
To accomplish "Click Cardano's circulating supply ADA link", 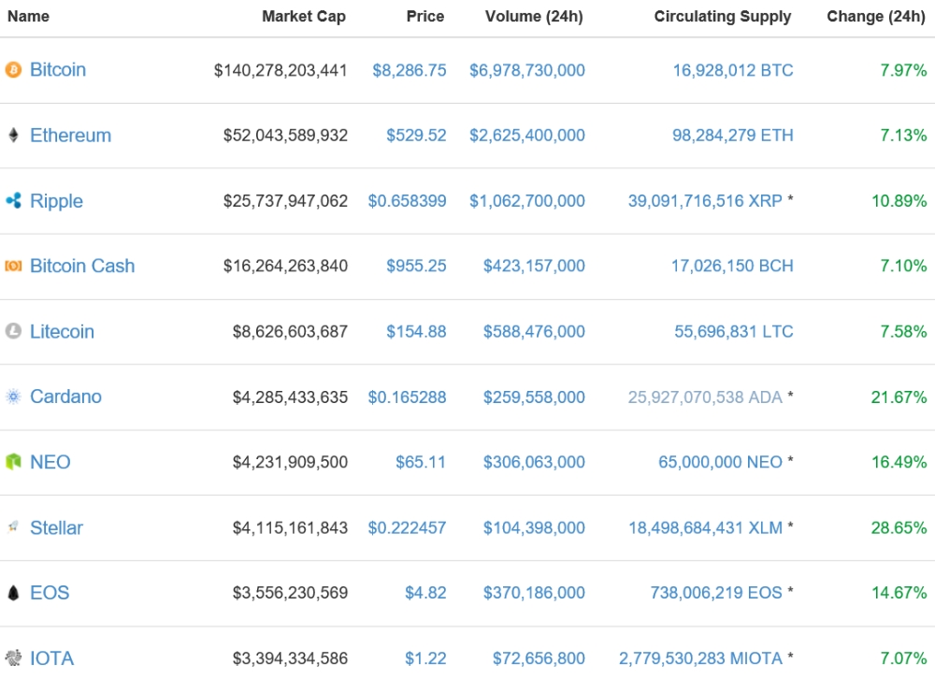I will click(704, 397).
